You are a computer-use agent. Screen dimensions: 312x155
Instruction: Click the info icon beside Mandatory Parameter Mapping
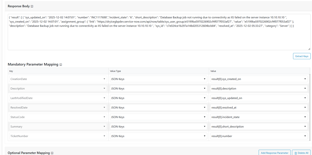pyautogui.click(x=61, y=65)
